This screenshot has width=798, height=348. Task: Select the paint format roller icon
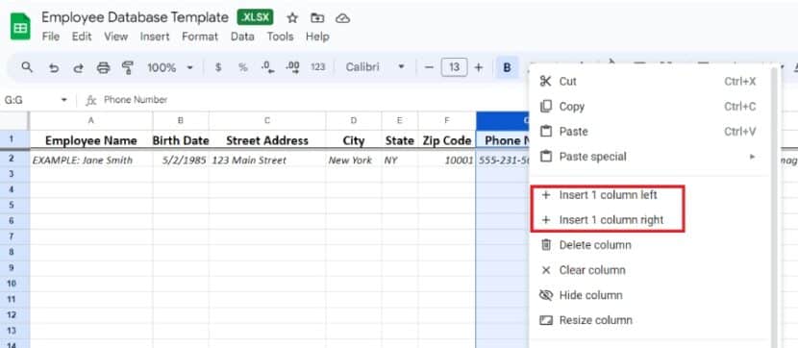click(128, 67)
